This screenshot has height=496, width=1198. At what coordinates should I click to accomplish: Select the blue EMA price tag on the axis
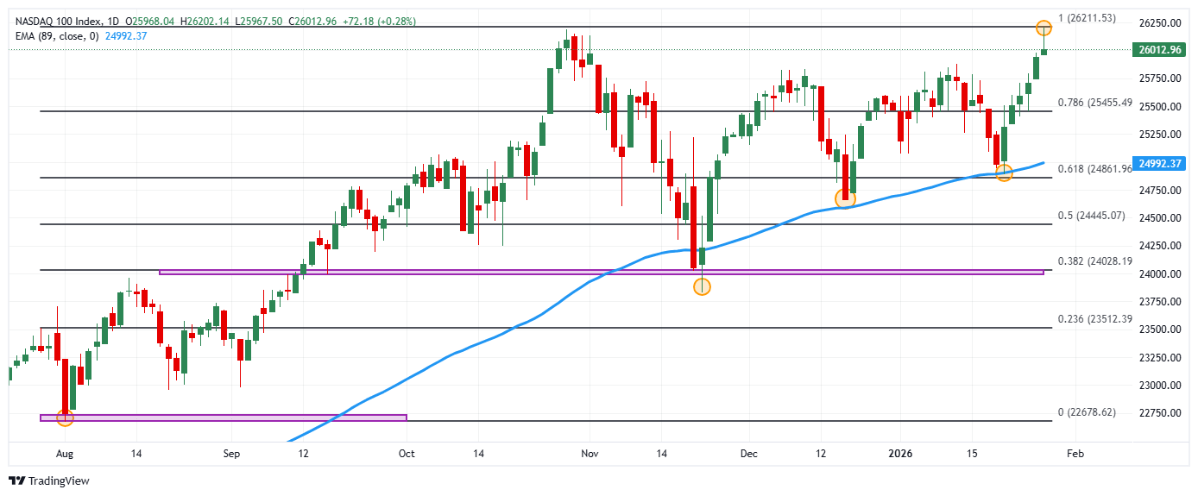(x=1159, y=162)
